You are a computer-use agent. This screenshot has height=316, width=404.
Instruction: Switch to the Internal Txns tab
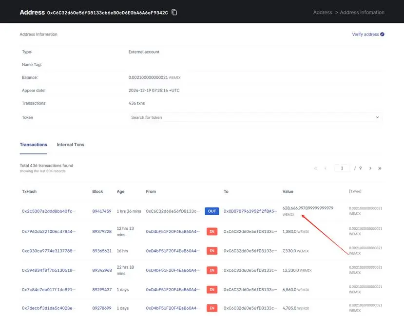[x=70, y=145]
